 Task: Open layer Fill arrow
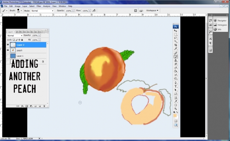39,40
